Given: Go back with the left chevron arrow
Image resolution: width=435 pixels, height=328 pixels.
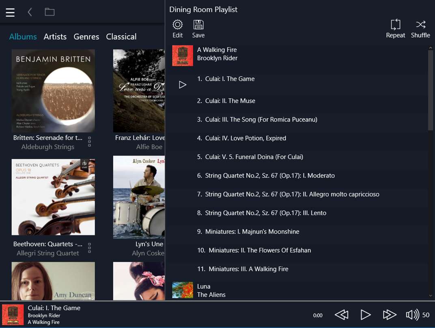Looking at the screenshot, I should pyautogui.click(x=30, y=12).
